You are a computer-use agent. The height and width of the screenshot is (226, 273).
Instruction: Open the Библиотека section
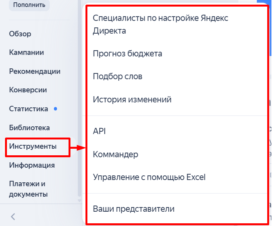pos(29,127)
